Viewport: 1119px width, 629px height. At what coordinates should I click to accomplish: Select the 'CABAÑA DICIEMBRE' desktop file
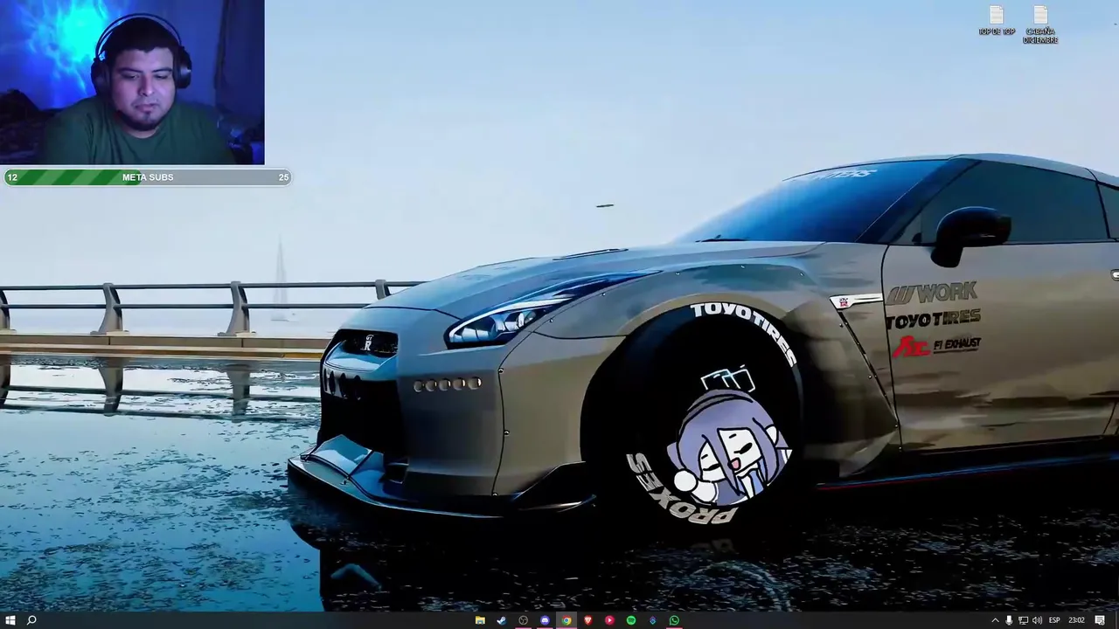(1040, 24)
